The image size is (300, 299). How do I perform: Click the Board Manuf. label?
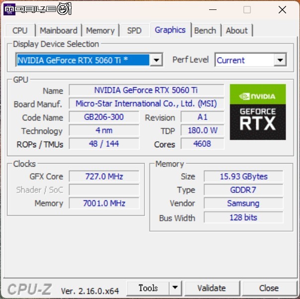pyautogui.click(x=38, y=104)
